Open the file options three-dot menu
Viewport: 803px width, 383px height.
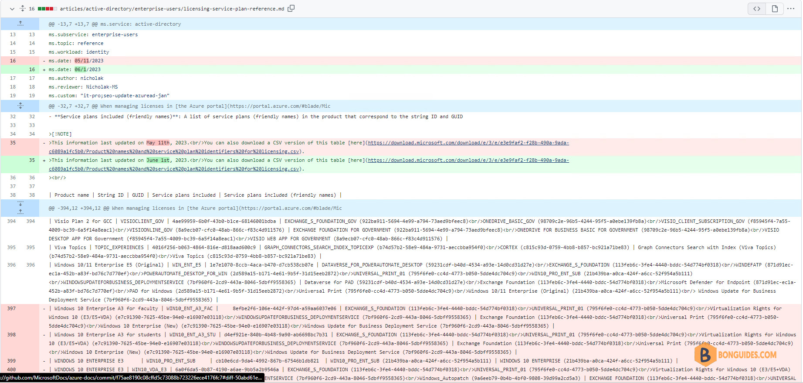click(x=791, y=9)
